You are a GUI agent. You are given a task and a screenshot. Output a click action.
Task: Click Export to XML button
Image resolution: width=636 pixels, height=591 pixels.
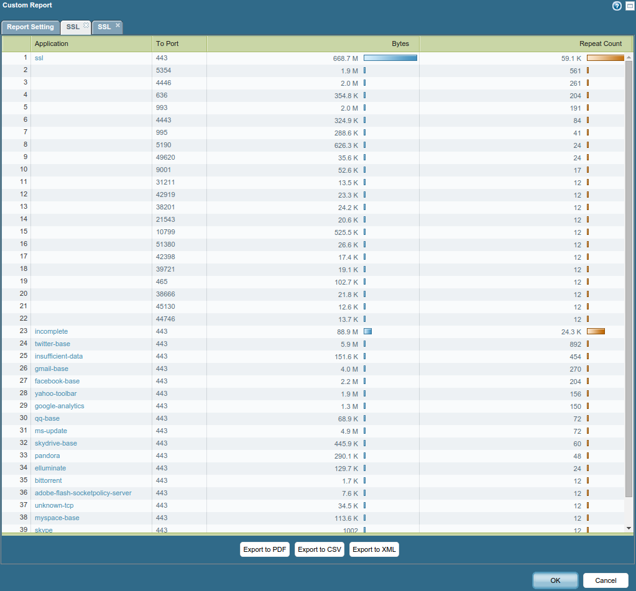(374, 549)
